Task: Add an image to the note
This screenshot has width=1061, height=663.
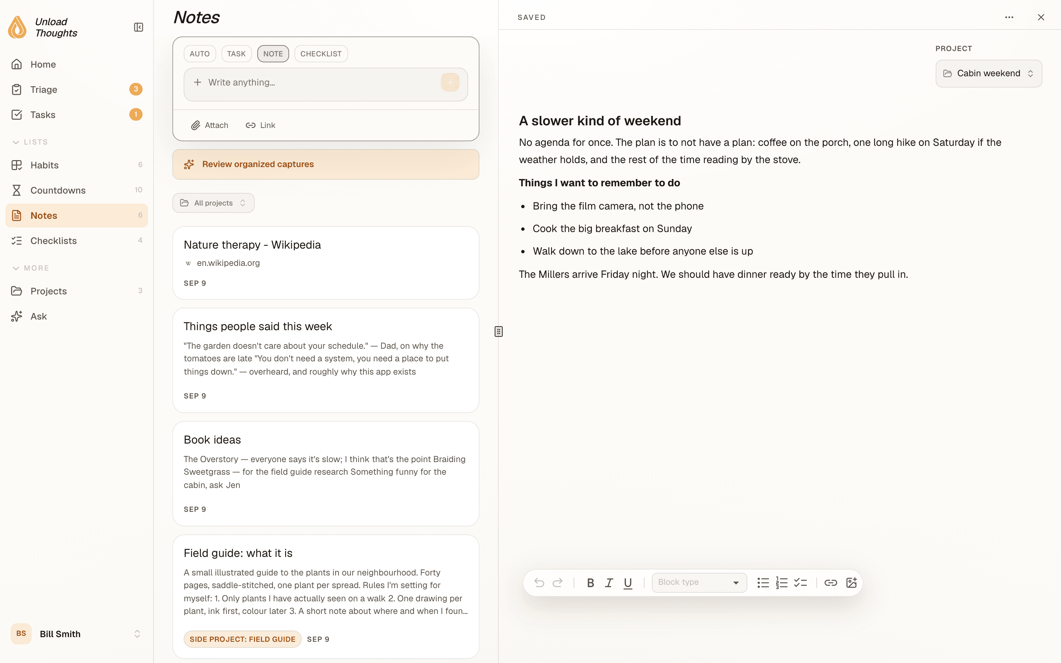Action: coord(851,583)
